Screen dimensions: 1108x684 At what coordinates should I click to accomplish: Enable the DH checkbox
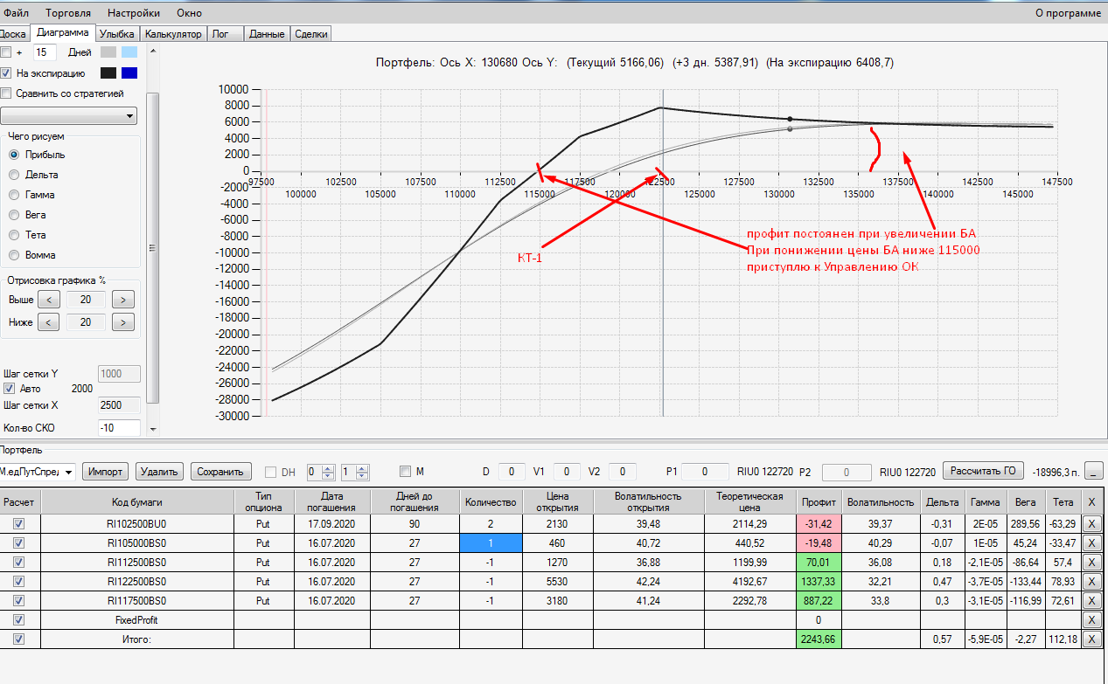click(270, 472)
